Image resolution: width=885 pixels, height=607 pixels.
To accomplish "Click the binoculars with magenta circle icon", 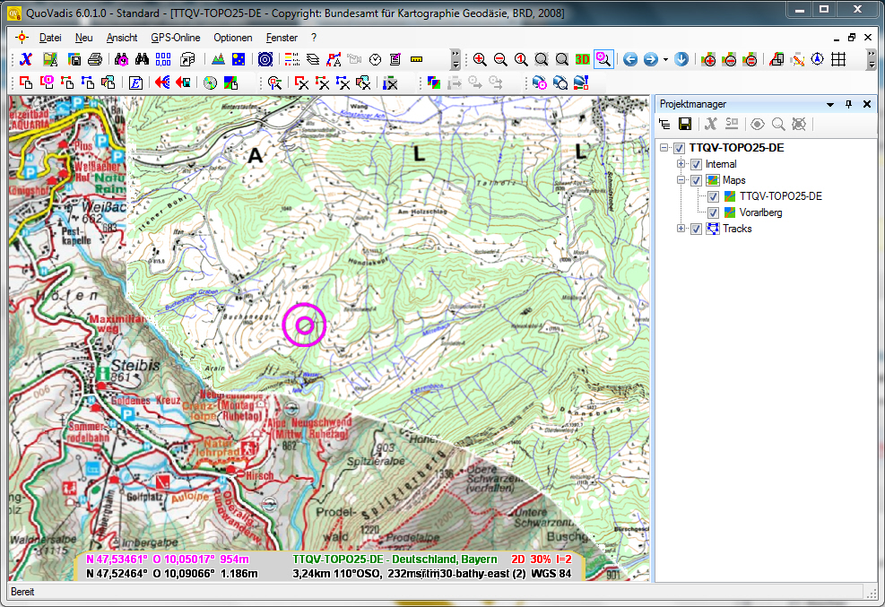I will point(121,59).
